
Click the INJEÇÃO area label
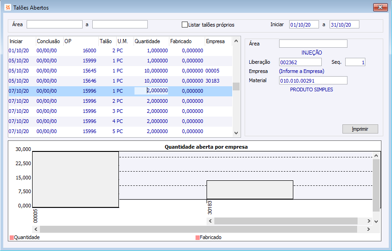pyautogui.click(x=312, y=53)
